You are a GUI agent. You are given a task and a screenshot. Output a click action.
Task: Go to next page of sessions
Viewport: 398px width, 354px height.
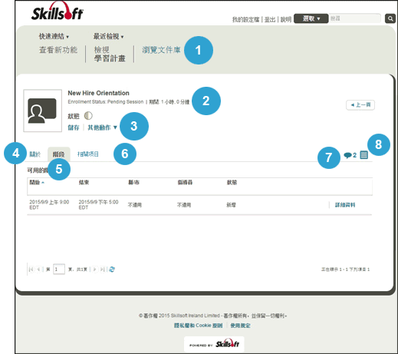(x=94, y=270)
